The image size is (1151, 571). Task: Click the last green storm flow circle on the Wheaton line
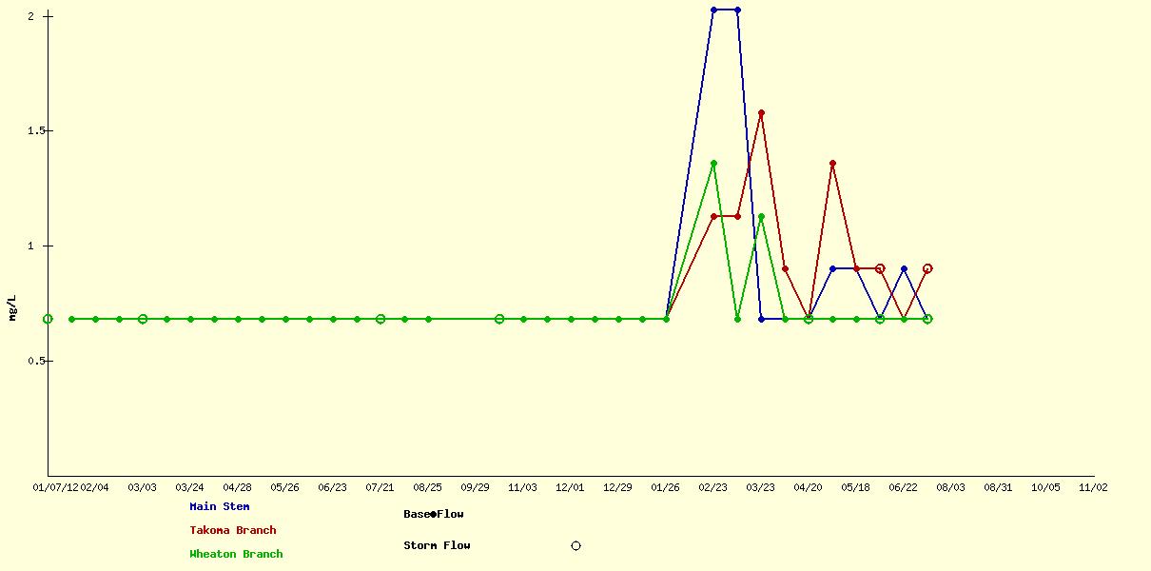(927, 319)
